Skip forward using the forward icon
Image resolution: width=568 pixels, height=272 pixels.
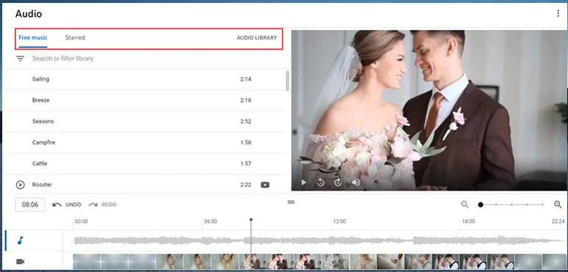click(338, 183)
